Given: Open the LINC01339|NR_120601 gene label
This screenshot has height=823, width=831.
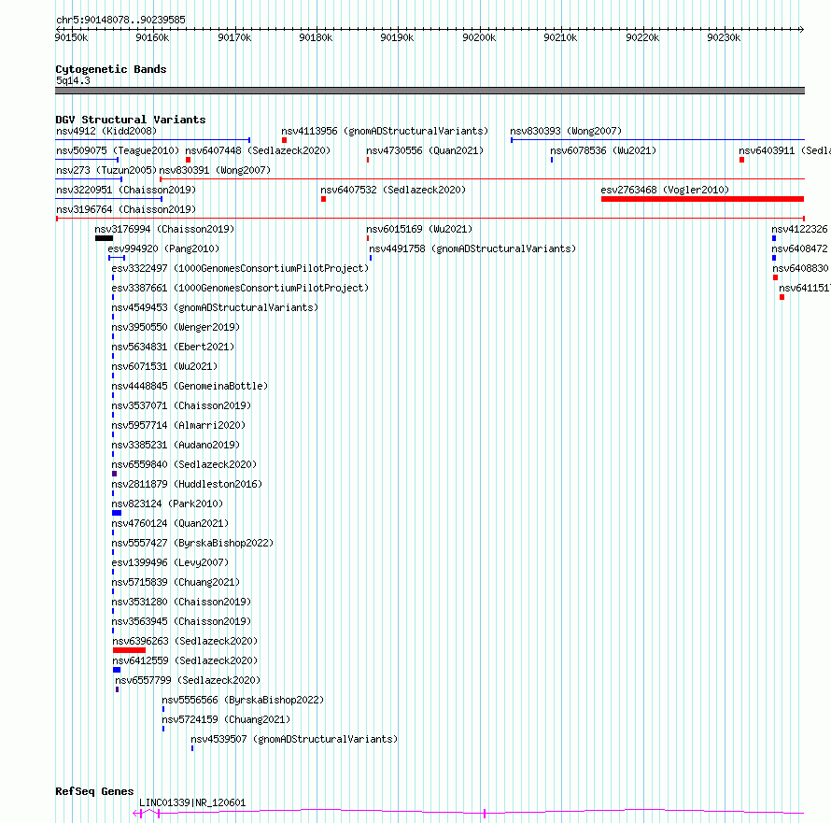Looking at the screenshot, I should click(x=192, y=802).
